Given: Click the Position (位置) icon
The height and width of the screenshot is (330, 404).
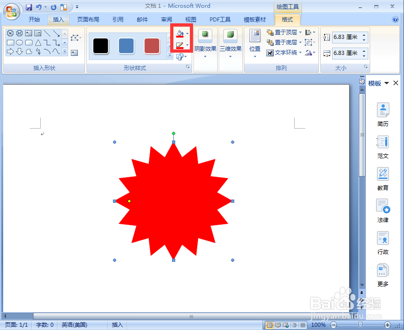Looking at the screenshot, I should point(255,36).
